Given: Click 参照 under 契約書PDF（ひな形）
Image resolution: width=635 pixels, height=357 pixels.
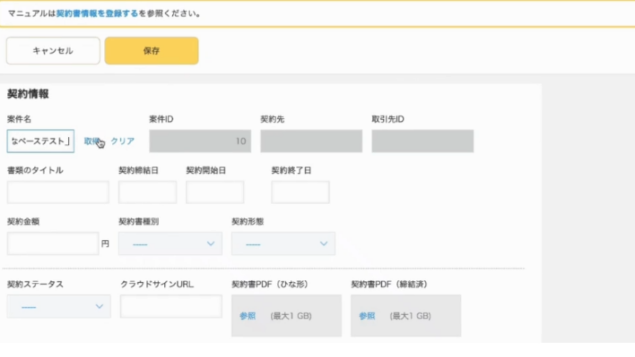Looking at the screenshot, I should (247, 316).
